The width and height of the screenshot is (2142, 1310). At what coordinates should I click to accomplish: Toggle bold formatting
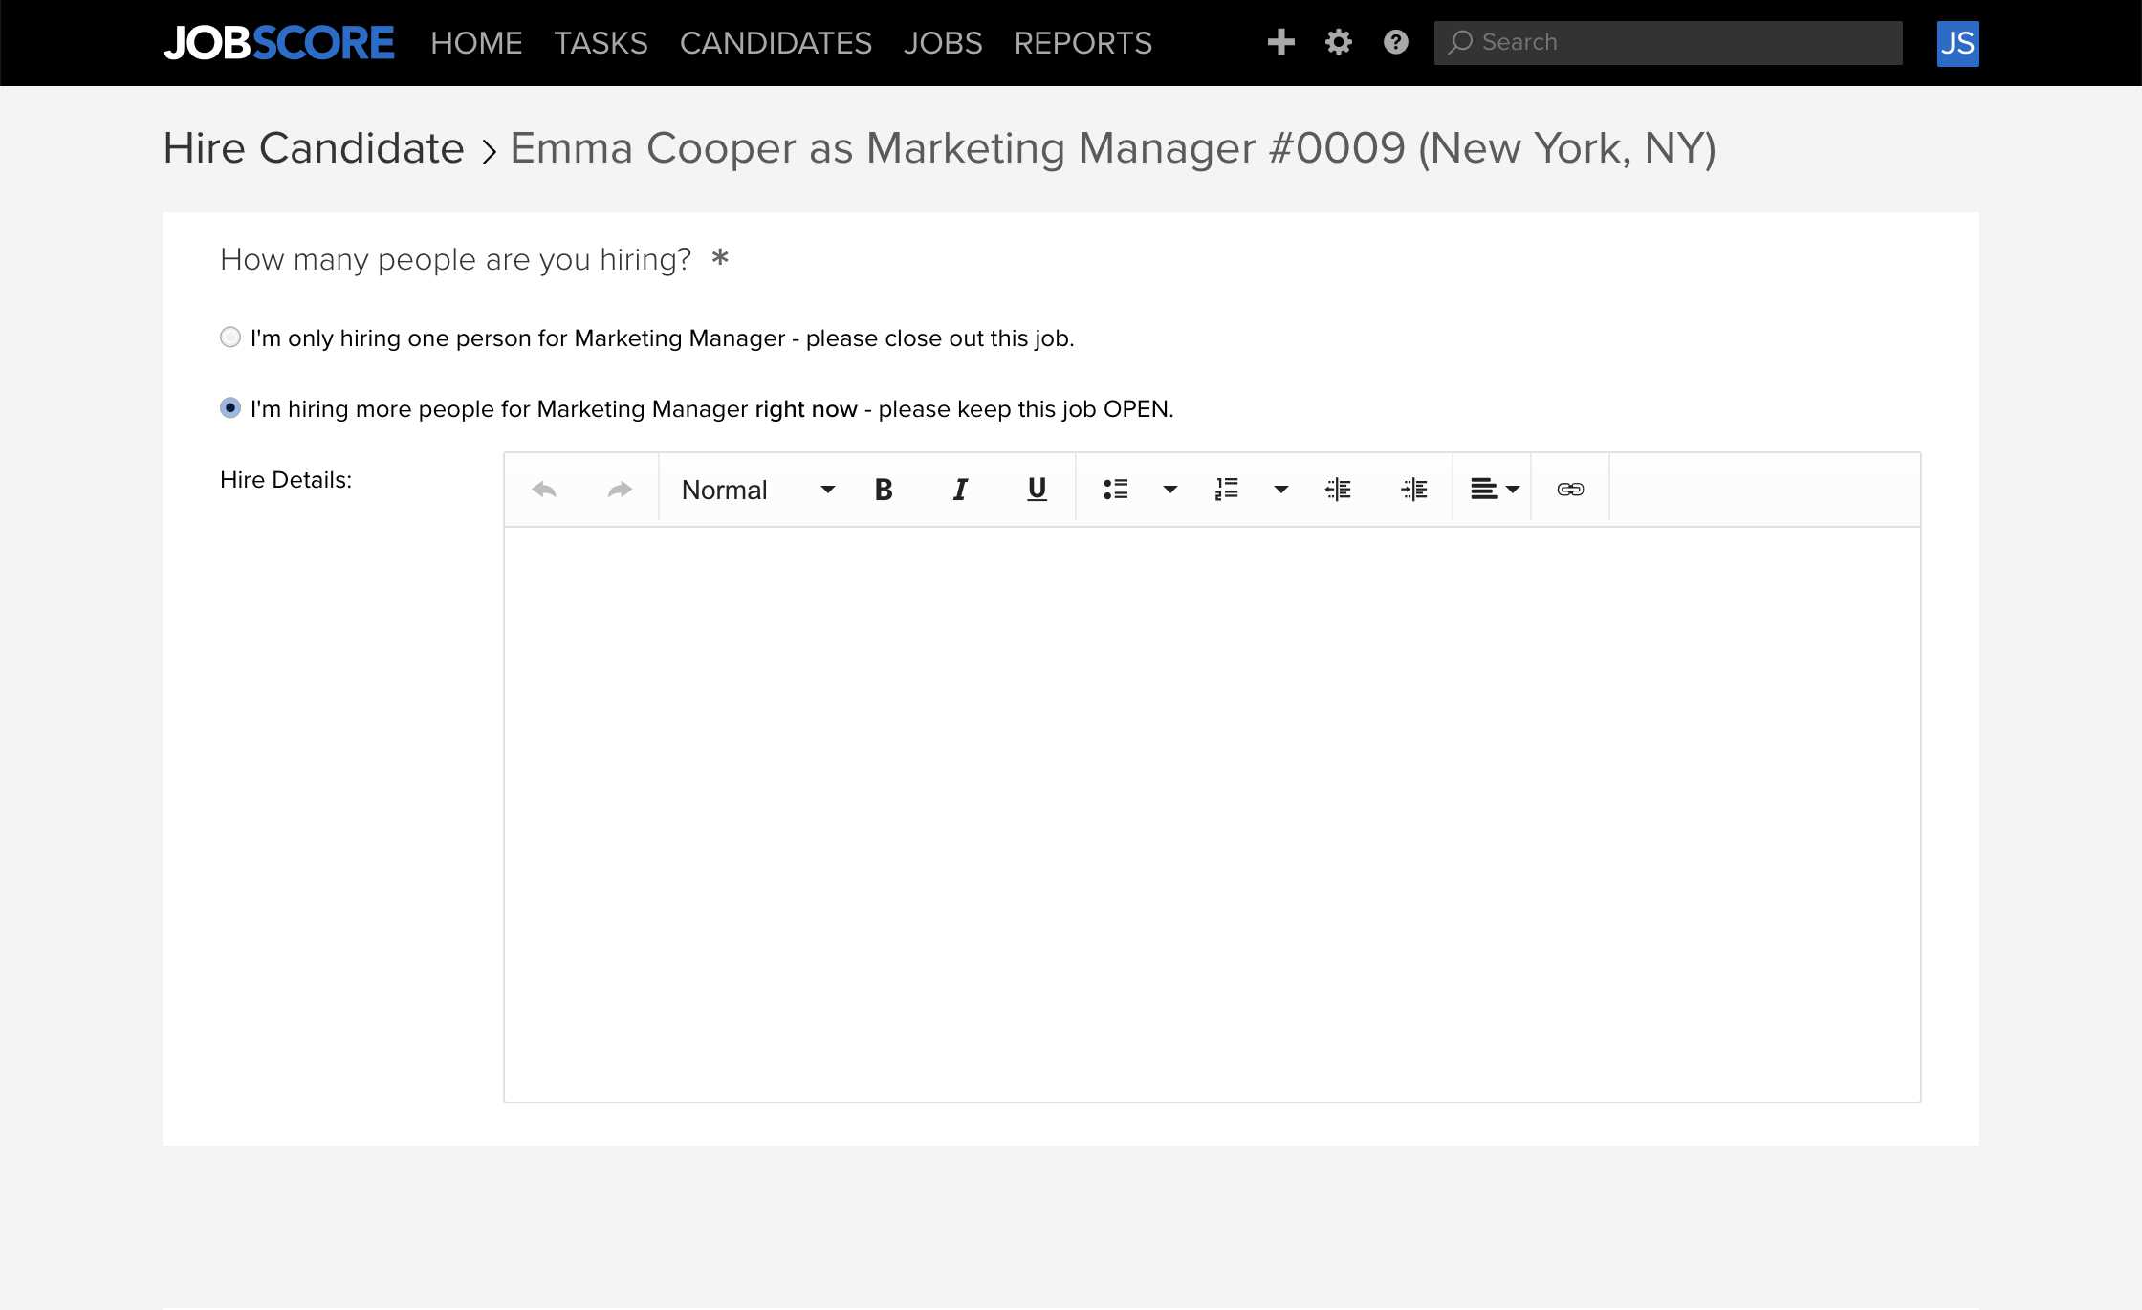(884, 490)
